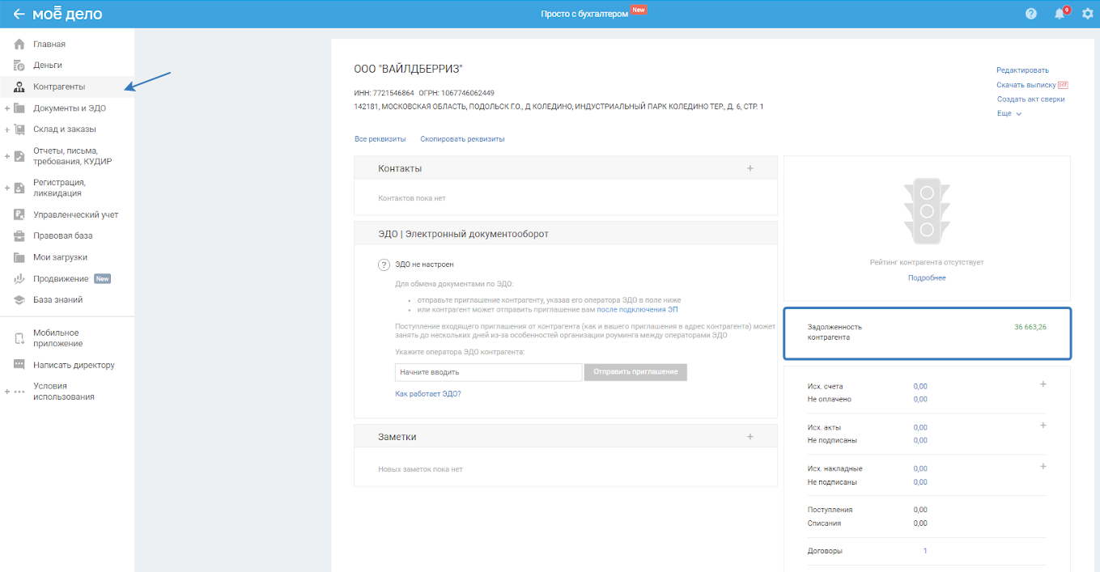Click the Деньги sidebar icon
This screenshot has height=572, width=1100.
[x=19, y=66]
